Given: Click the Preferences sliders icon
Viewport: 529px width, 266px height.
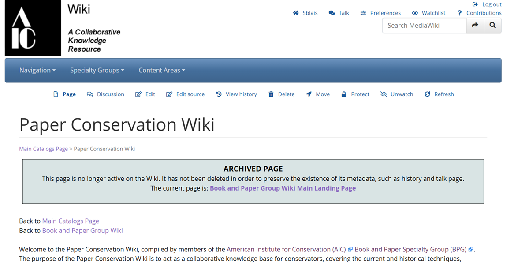Looking at the screenshot, I should point(363,13).
